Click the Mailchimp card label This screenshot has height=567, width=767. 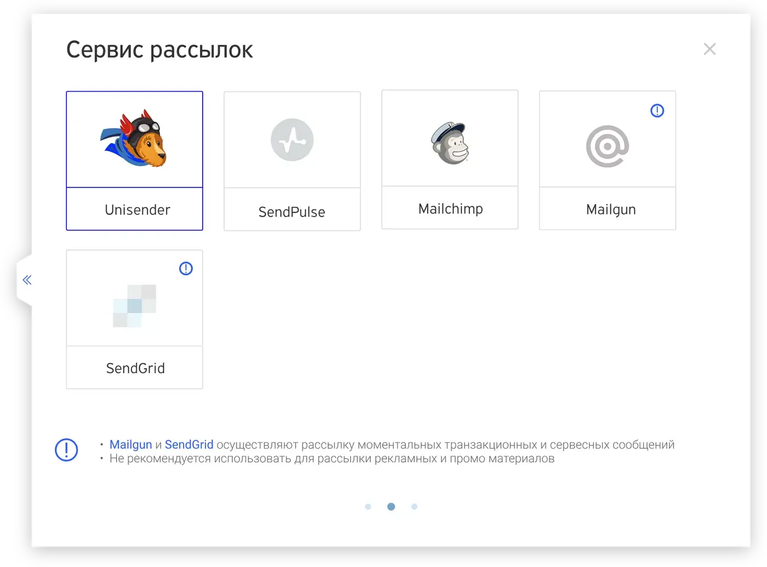(x=451, y=209)
